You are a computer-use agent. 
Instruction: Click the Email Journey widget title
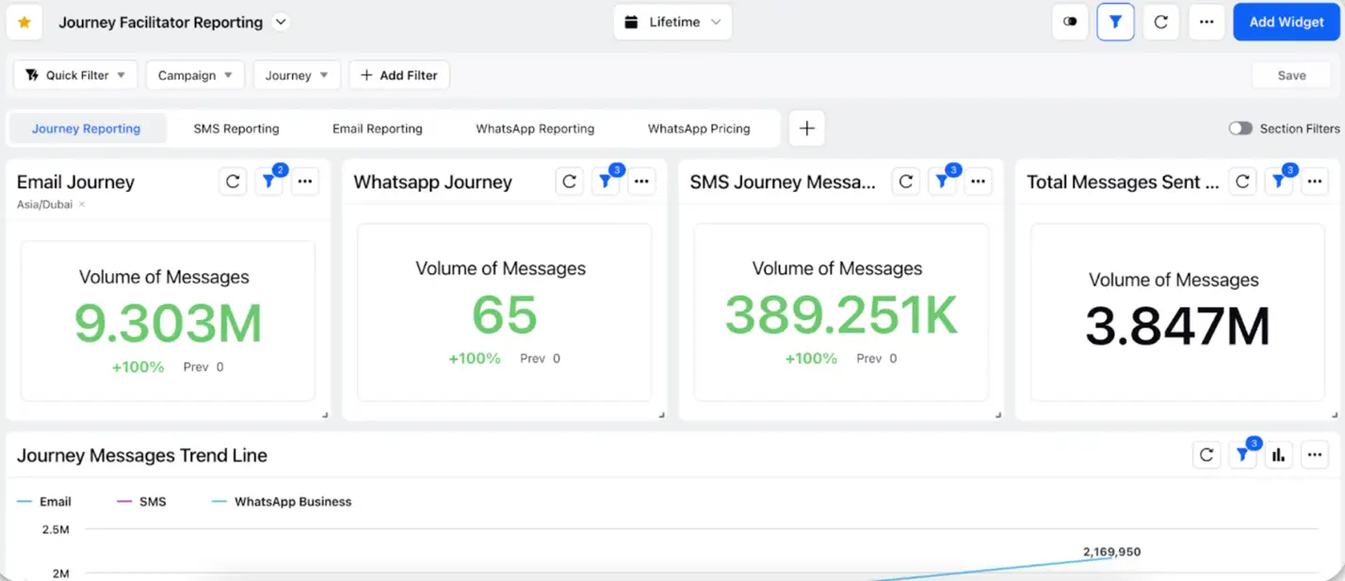[75, 183]
